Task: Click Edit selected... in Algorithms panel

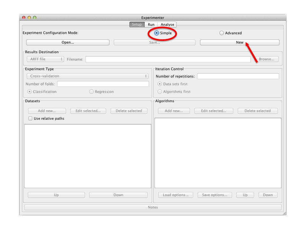Action: coord(214,111)
